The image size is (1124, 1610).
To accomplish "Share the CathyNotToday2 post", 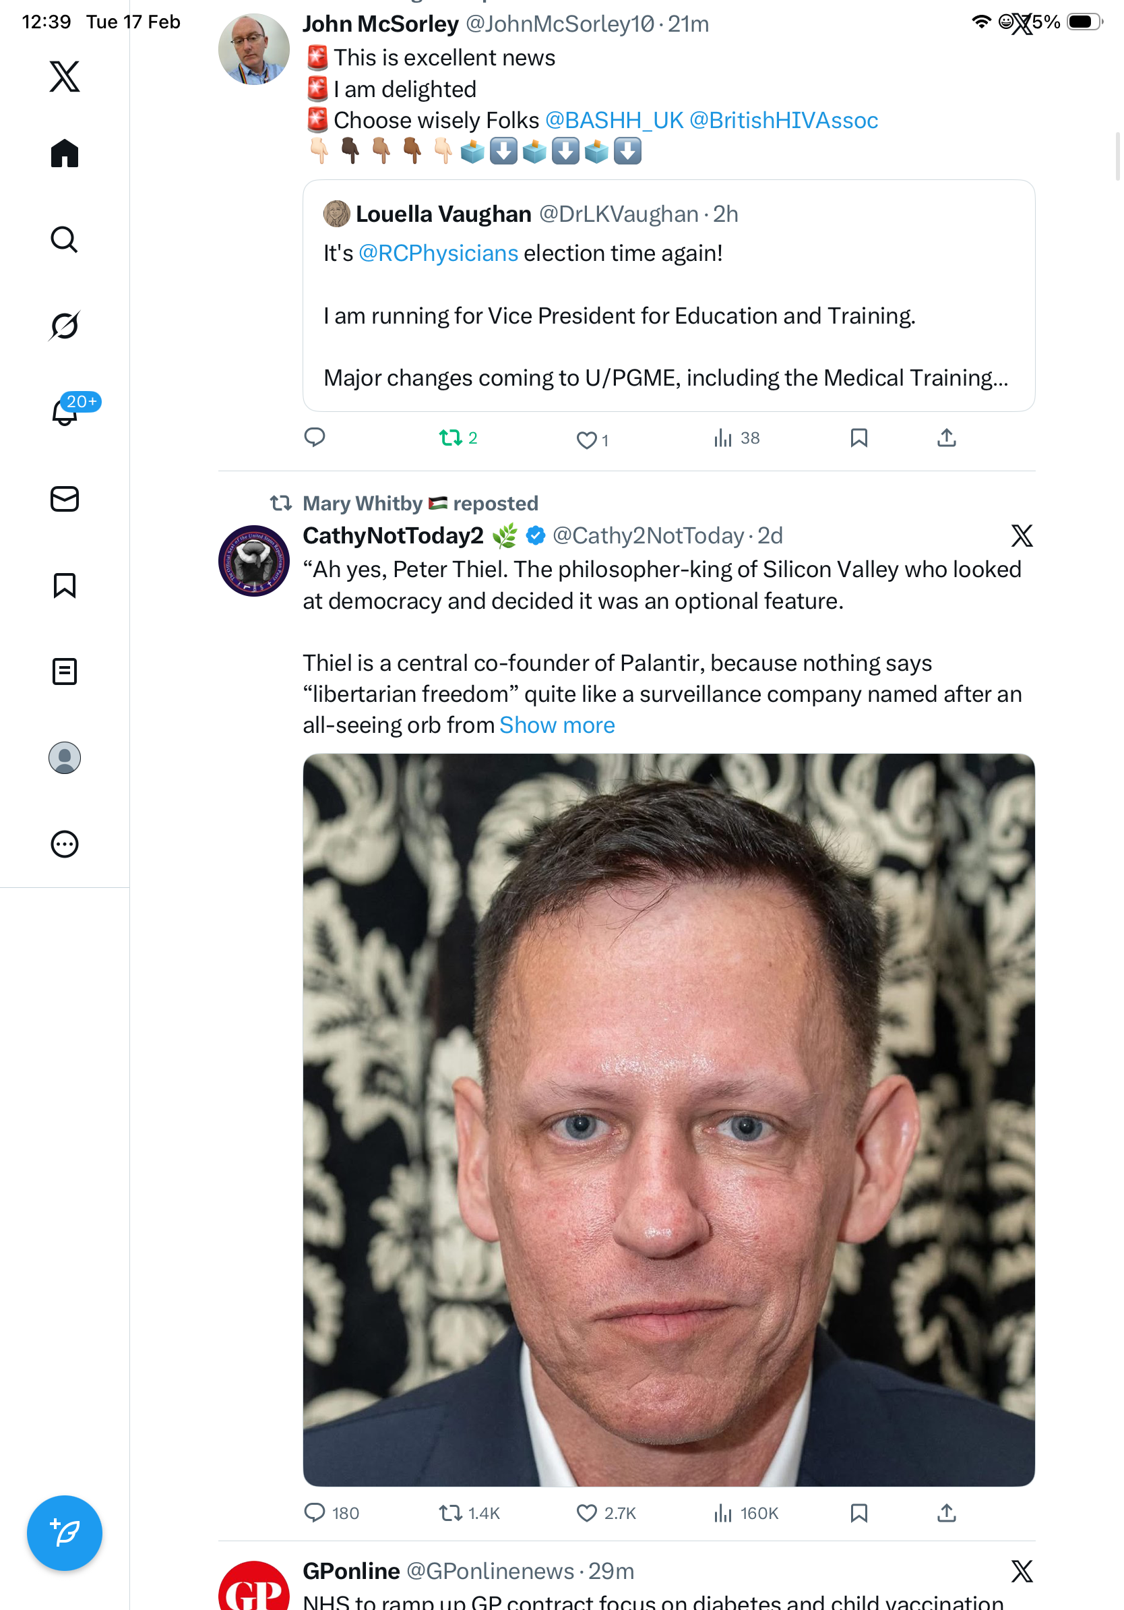I will 946,1513.
